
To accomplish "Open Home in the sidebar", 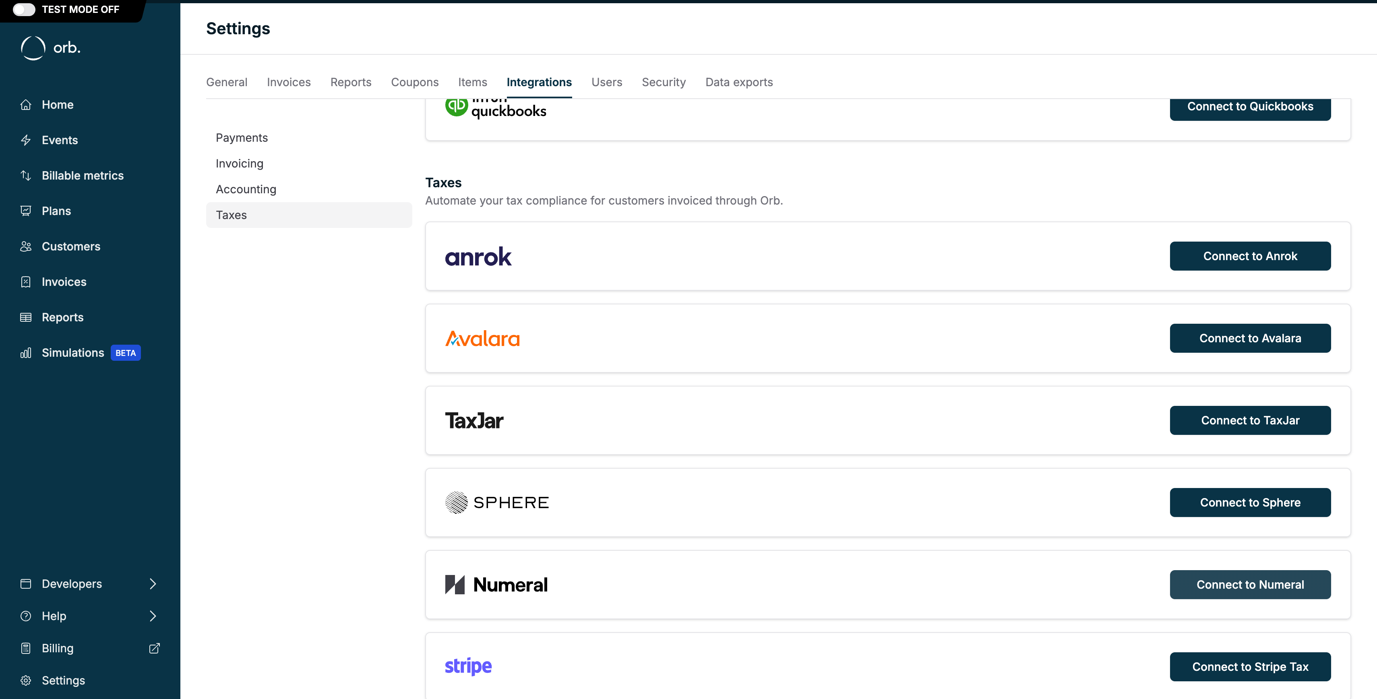I will tap(58, 105).
